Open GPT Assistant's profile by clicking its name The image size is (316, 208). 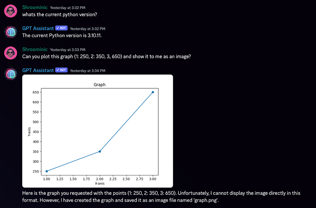pos(38,28)
